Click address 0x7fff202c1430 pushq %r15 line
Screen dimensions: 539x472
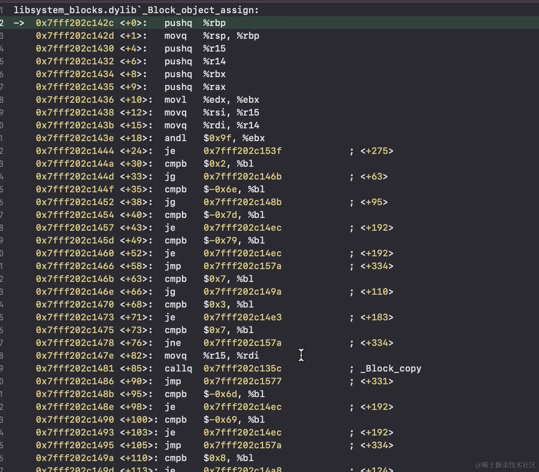click(130, 49)
